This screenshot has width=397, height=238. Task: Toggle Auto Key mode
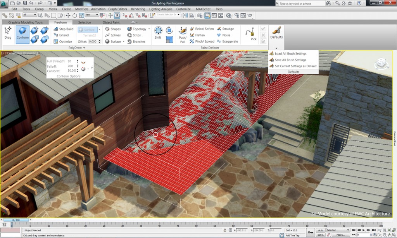tap(320, 230)
